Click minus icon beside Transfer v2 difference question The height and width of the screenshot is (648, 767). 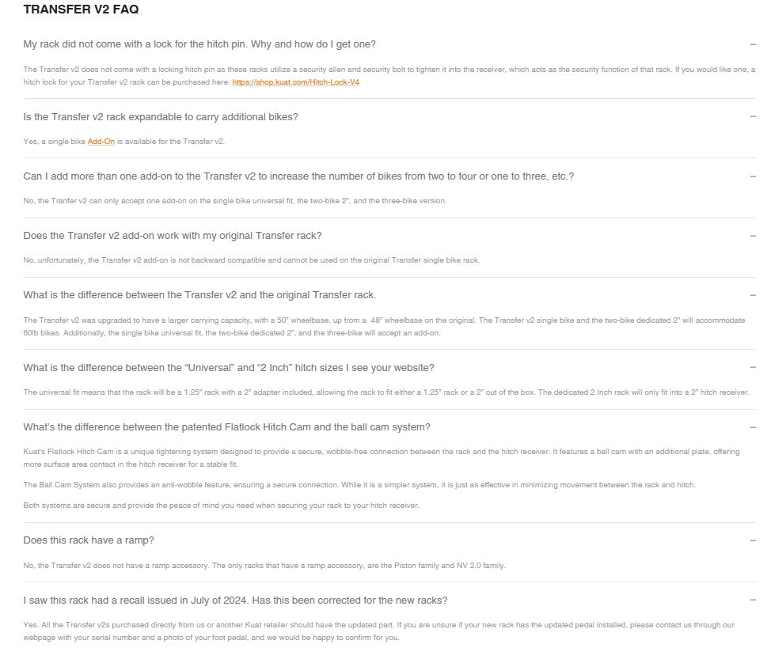click(x=753, y=295)
